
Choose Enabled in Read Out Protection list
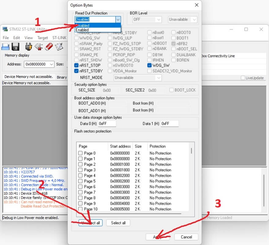[98, 30]
